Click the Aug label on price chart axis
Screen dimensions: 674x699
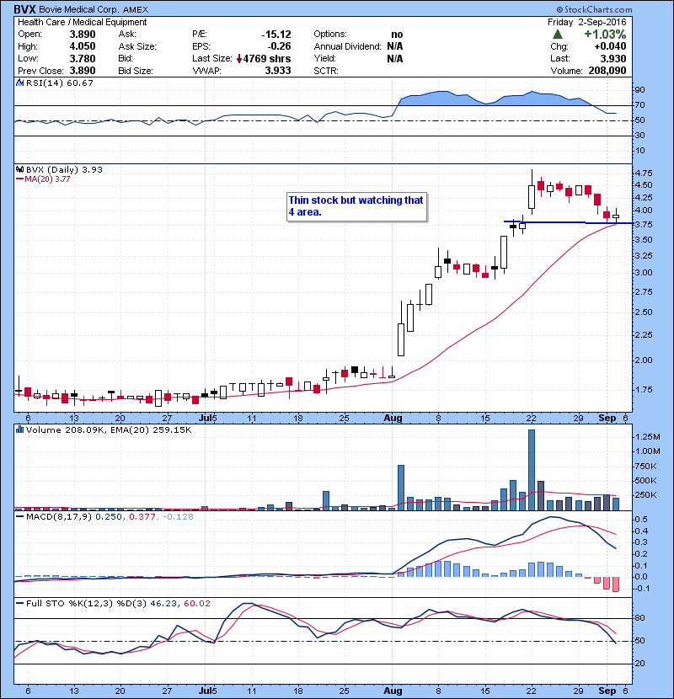(x=393, y=418)
